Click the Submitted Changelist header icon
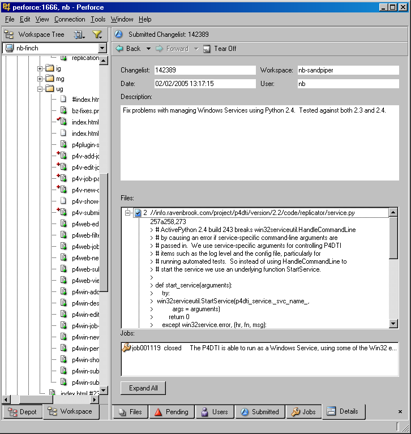Screen dimensions: 411x434 click(x=119, y=35)
